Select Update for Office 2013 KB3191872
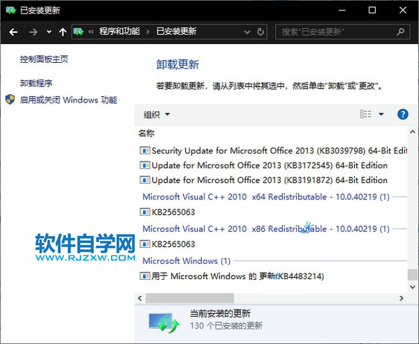Screen dimensions: 419x344 263,180
